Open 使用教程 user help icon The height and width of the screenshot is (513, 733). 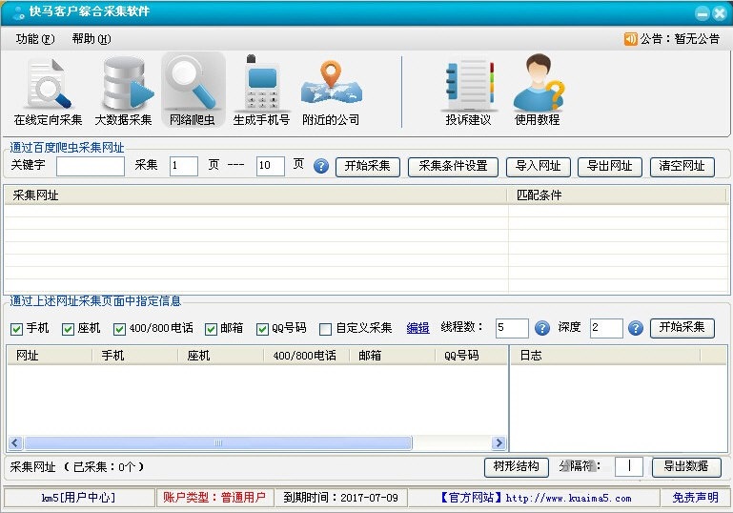coord(538,92)
